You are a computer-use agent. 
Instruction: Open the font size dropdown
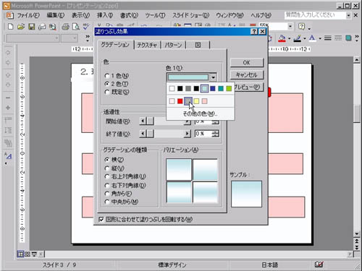tap(75, 38)
